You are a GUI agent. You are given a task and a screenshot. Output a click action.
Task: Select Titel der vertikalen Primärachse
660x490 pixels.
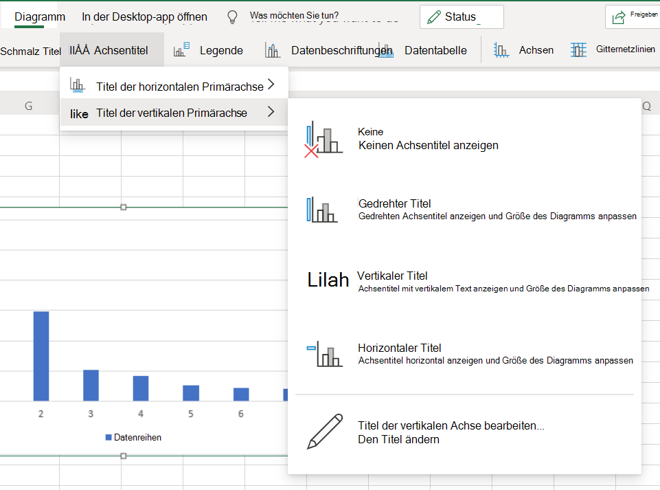point(174,113)
